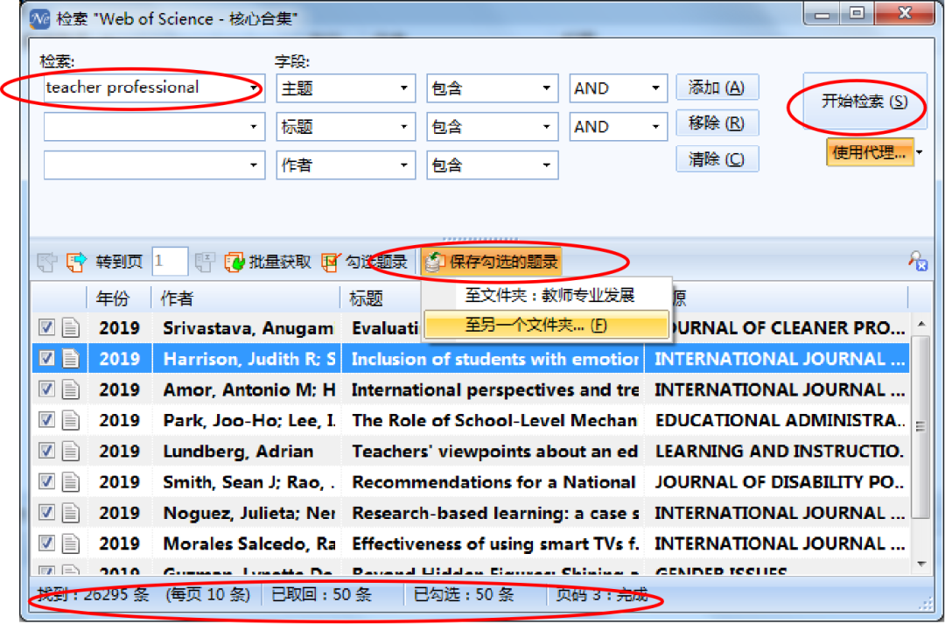Image resolution: width=945 pixels, height=624 pixels.
Task: Select 'Teachers' viewpoints about an ed' title
Action: coord(494,451)
